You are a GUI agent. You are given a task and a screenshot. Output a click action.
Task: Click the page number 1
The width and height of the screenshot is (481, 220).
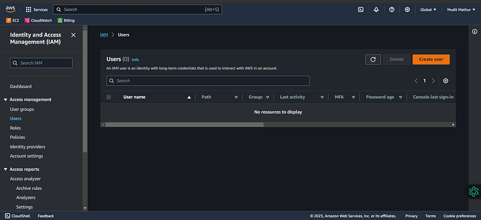pyautogui.click(x=424, y=81)
